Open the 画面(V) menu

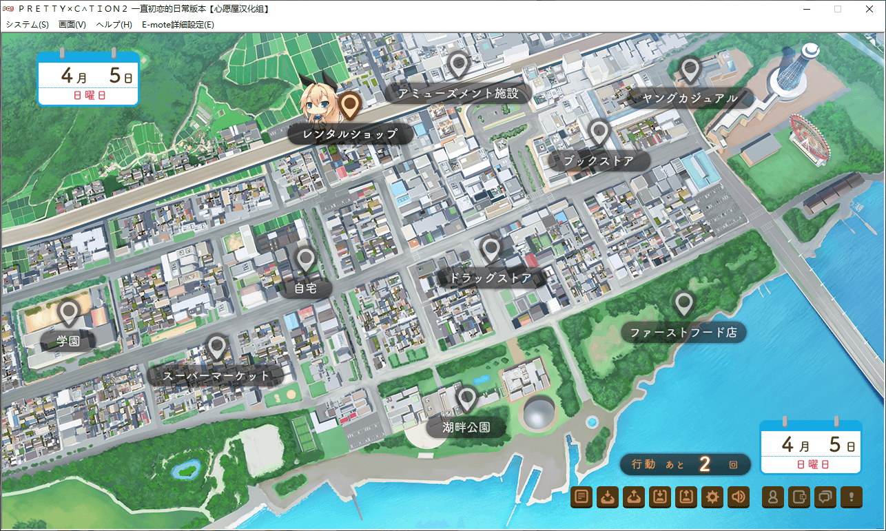pos(72,24)
